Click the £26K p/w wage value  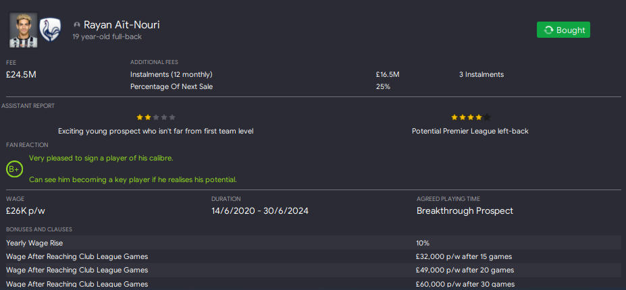pos(26,210)
